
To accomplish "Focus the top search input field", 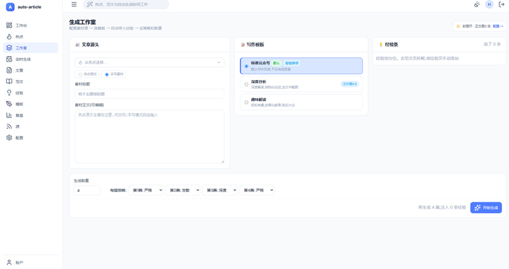I will click(x=126, y=4).
